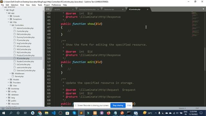Click the volume speaker tray icon
The height and width of the screenshot is (116, 206).
tap(177, 113)
